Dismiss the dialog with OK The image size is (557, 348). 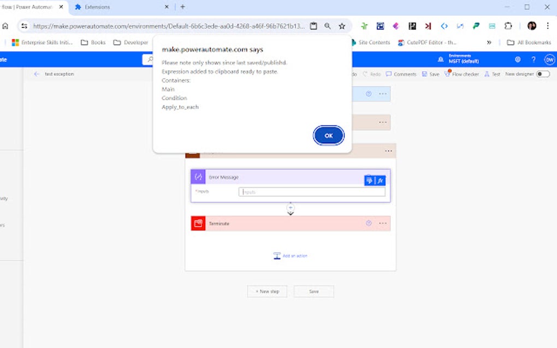(328, 135)
